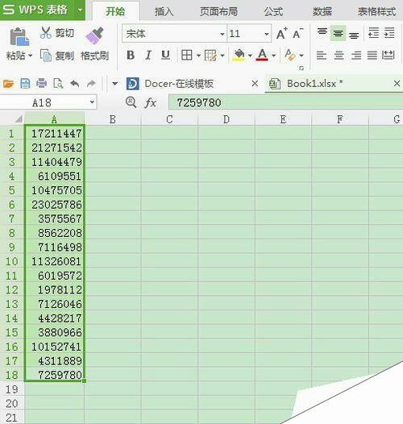This screenshot has width=403, height=424.
Task: Click the print icon
Action: click(x=41, y=84)
